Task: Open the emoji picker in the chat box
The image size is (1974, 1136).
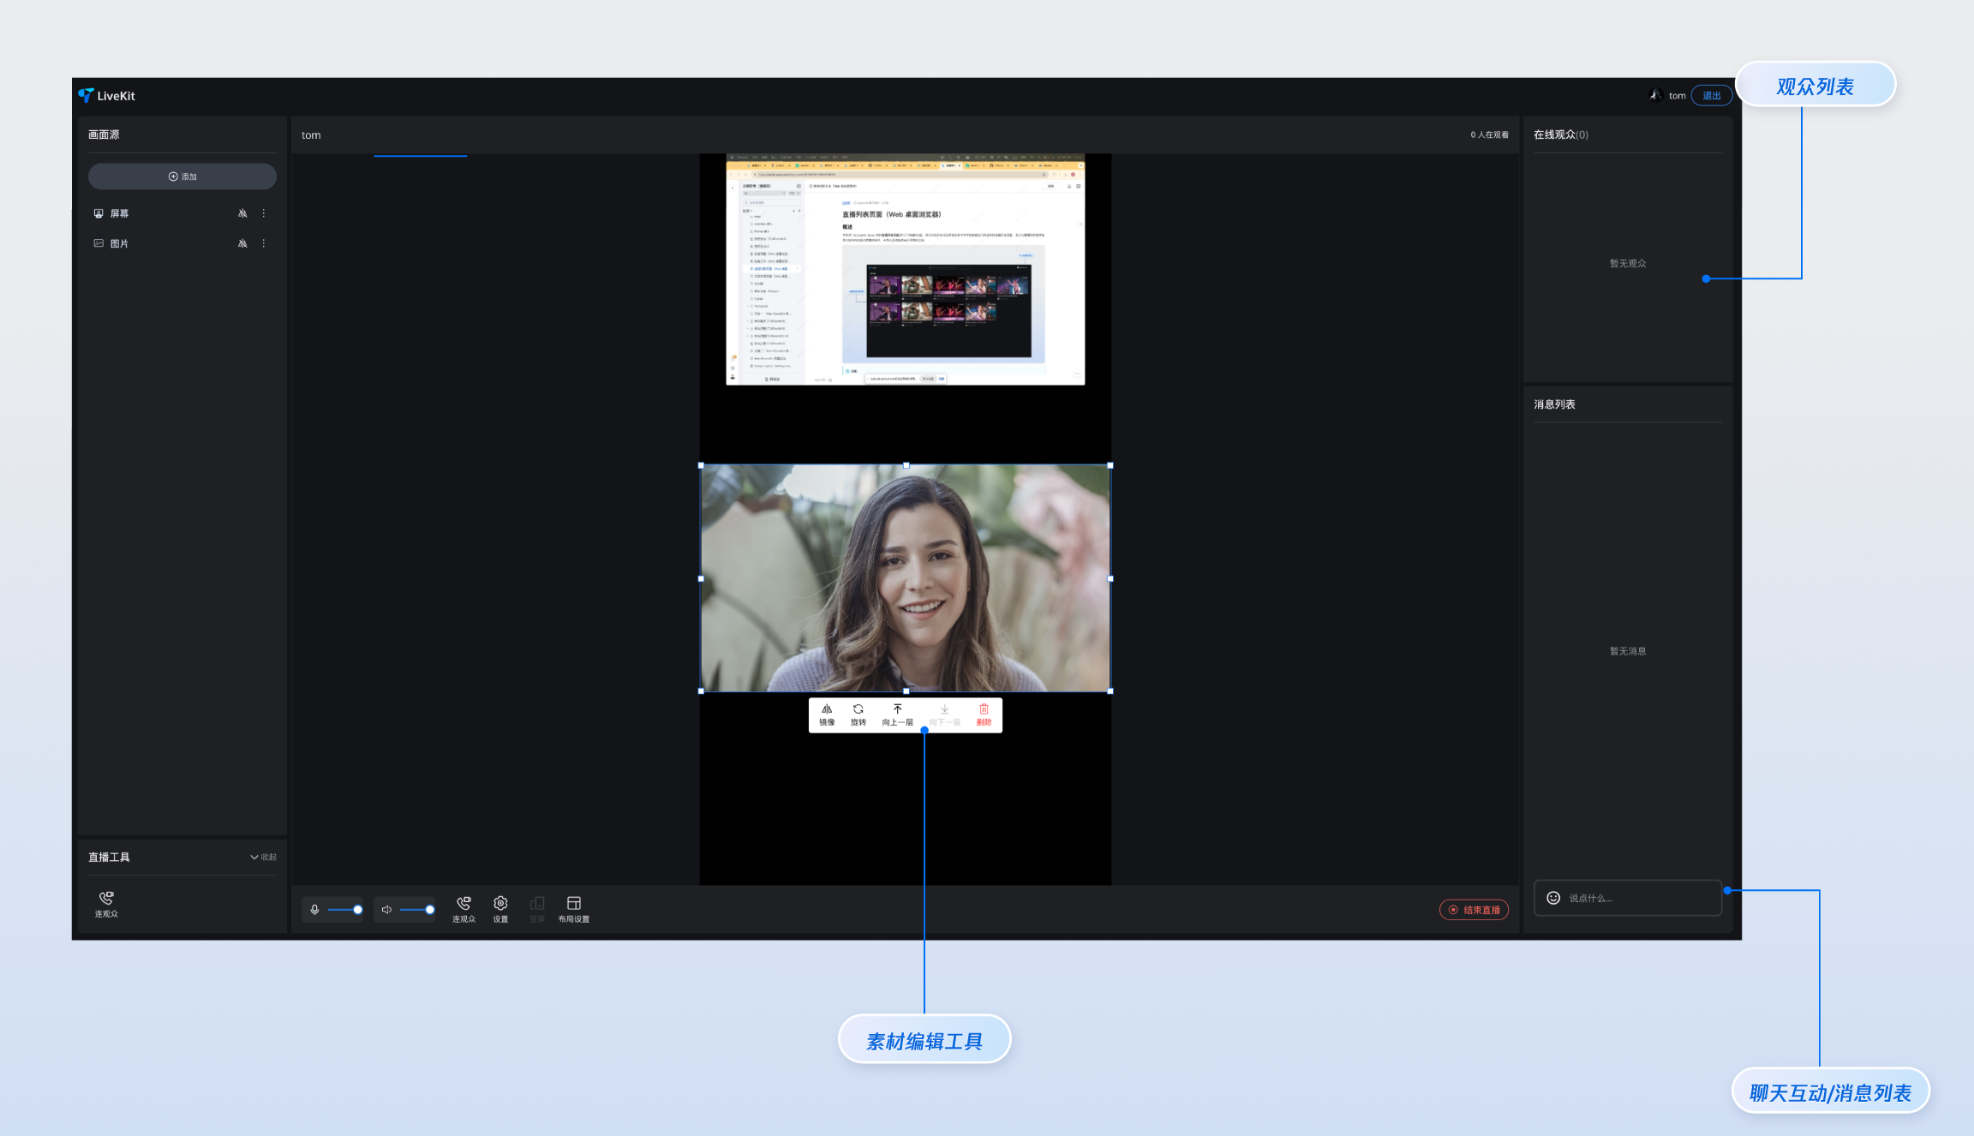Action: click(x=1552, y=897)
